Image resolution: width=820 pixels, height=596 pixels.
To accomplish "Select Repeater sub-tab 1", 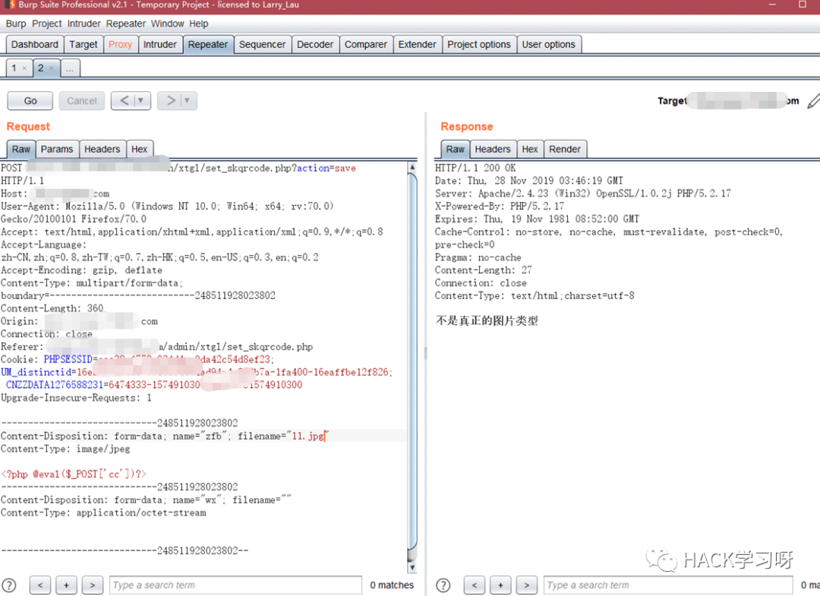I will [14, 68].
